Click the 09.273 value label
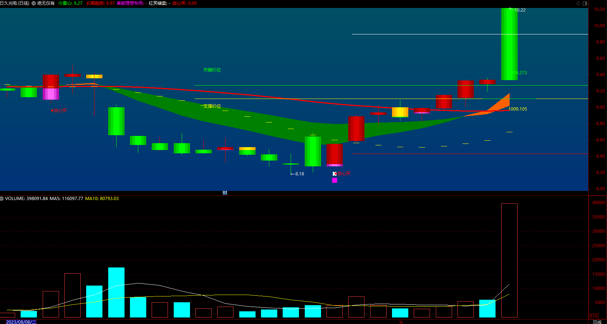Screen dimensions: 607x324 pos(520,73)
